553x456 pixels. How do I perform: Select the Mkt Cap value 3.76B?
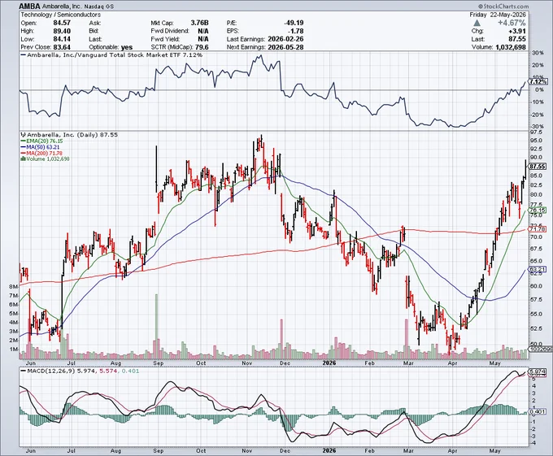tap(199, 23)
